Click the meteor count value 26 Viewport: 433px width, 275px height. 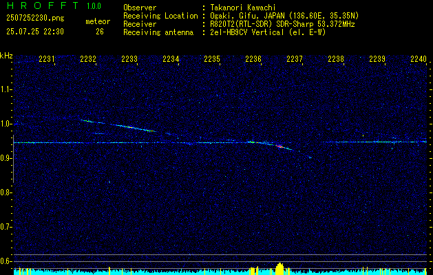100,32
